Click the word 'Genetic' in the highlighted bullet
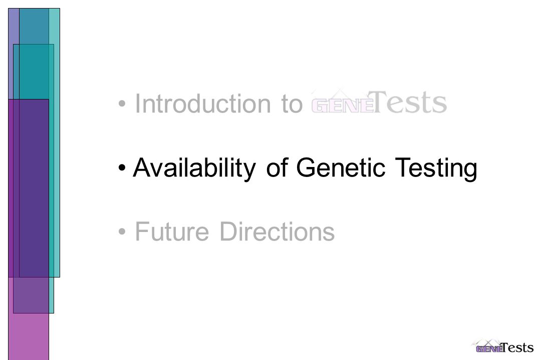 pyautogui.click(x=341, y=167)
